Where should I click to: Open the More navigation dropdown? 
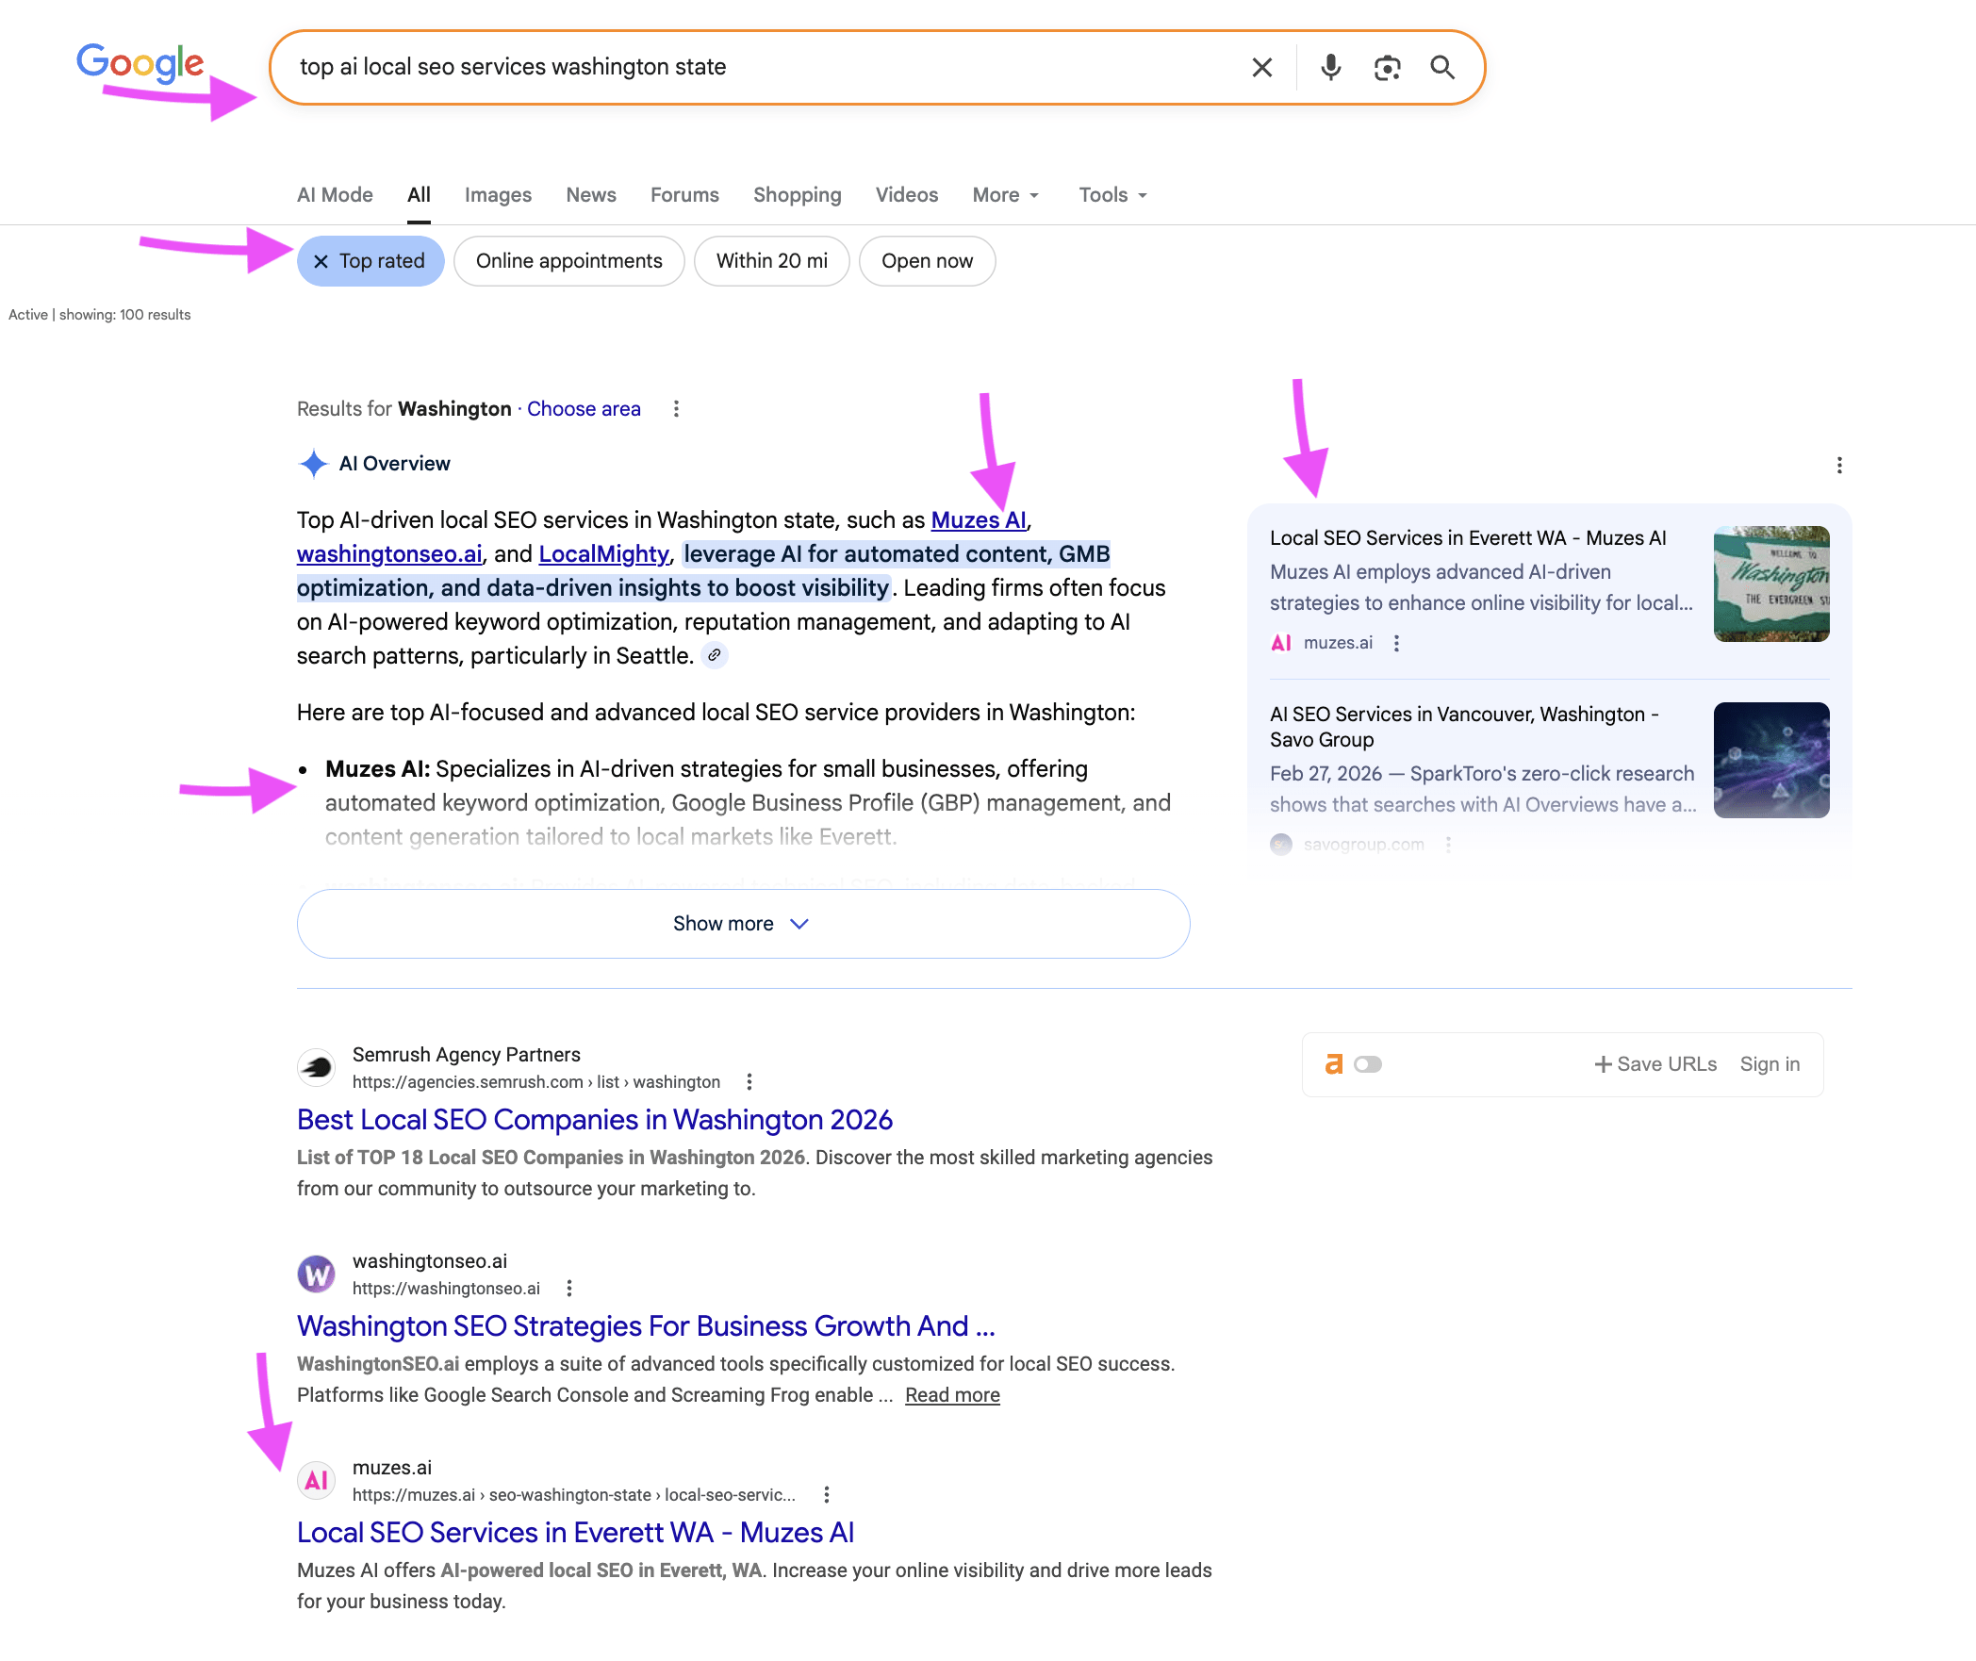(1003, 194)
